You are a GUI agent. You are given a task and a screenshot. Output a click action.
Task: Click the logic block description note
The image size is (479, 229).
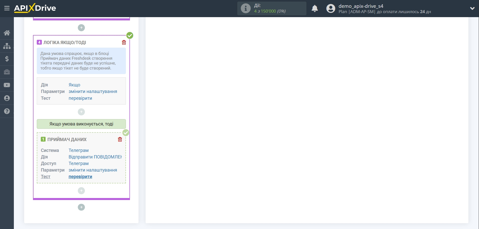tap(81, 61)
